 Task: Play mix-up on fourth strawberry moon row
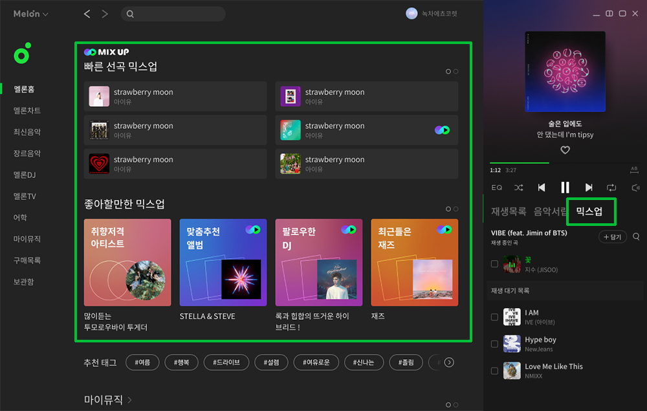(442, 130)
